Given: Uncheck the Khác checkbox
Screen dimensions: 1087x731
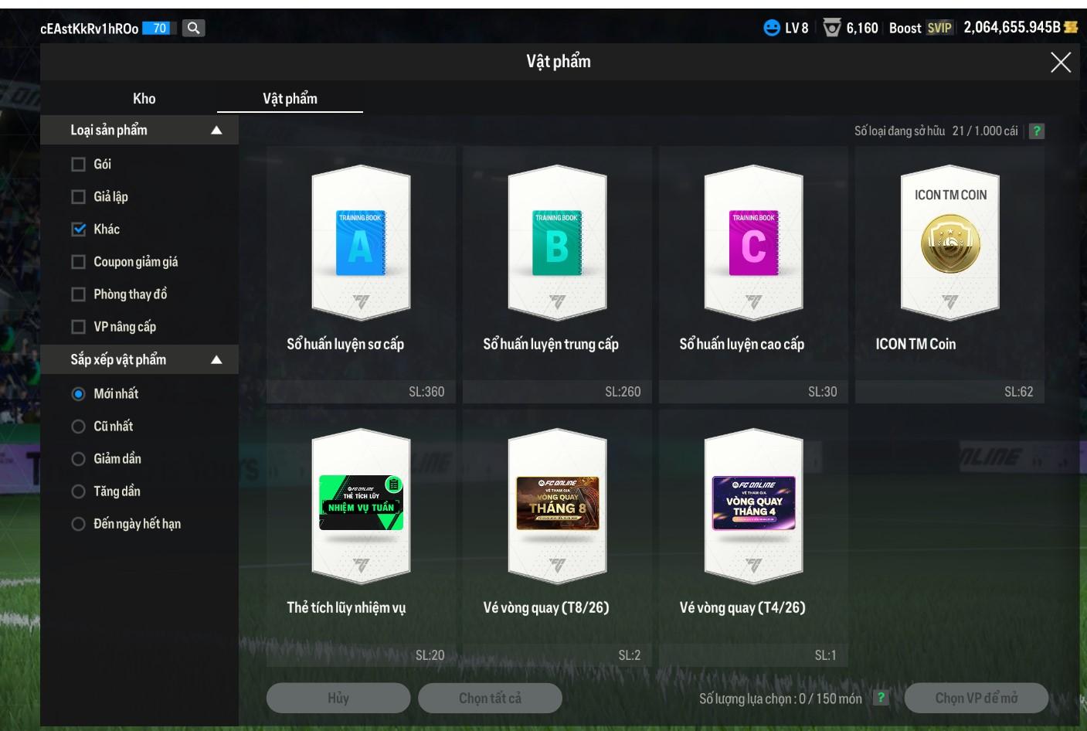Looking at the screenshot, I should pyautogui.click(x=78, y=229).
